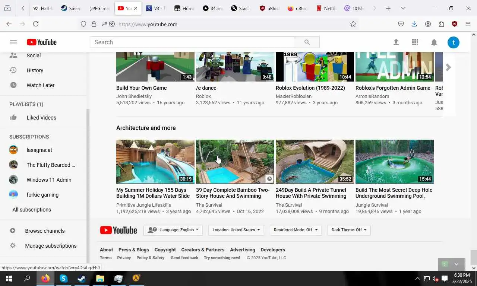The width and height of the screenshot is (477, 286).
Task: Bookmark this page with the star icon
Action: pos(353,24)
